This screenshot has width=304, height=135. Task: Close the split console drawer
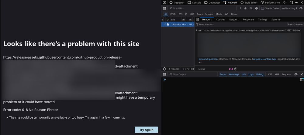(x=302, y=74)
